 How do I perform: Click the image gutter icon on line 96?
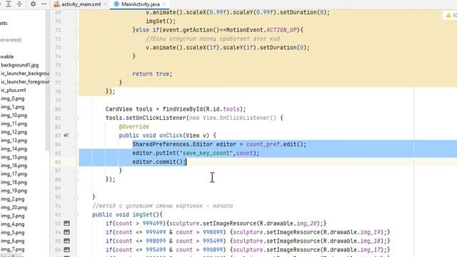tap(66, 250)
